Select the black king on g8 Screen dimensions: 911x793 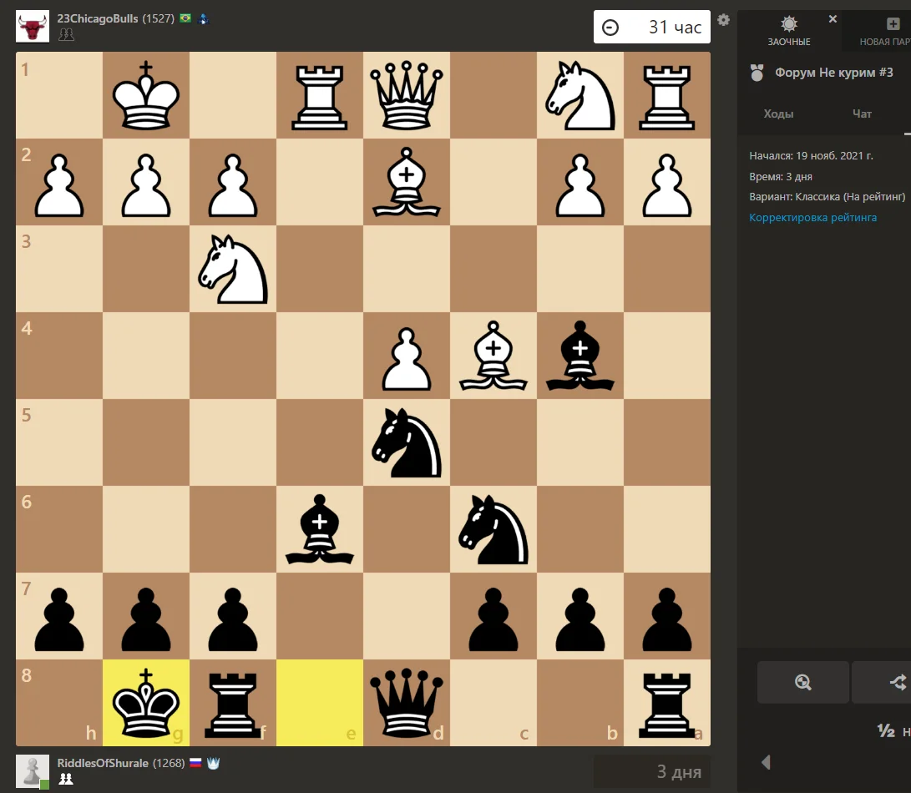click(x=146, y=703)
